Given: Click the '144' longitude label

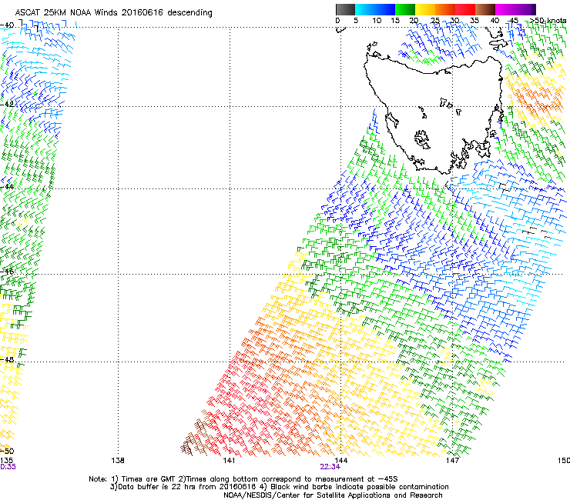Looking at the screenshot, I should click(340, 461).
